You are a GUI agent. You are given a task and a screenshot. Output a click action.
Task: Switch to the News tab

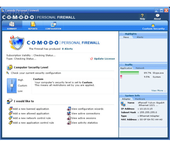[x=126, y=37]
